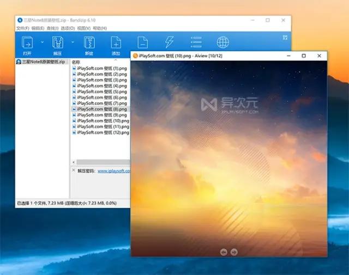Select file iPlaySoft.com 壁纸 (8).png
349x275 pixels.
(102, 109)
